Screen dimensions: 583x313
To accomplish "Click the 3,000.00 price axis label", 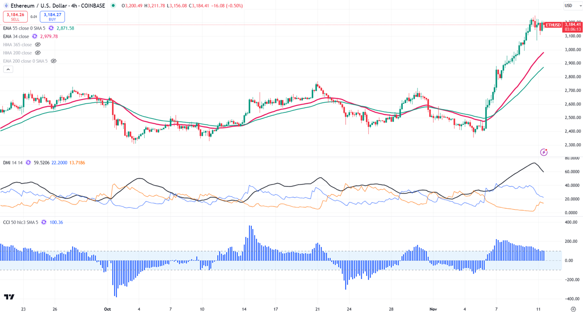I will click(573, 50).
